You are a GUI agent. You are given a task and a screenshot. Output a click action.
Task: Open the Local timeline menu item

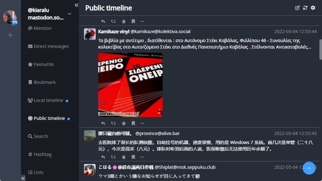coord(48,100)
